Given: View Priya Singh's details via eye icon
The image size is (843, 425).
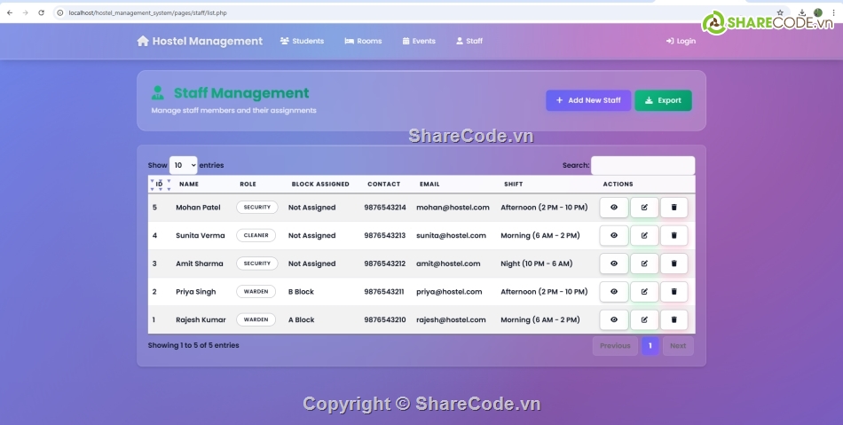Looking at the screenshot, I should [x=614, y=292].
